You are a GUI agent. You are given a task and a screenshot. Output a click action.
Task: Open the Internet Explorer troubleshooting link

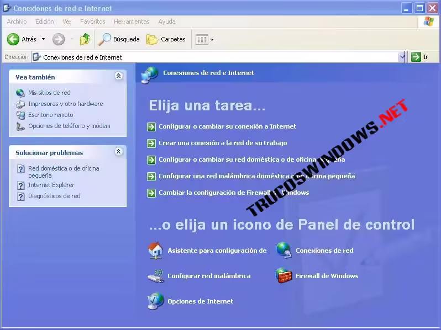[51, 185]
